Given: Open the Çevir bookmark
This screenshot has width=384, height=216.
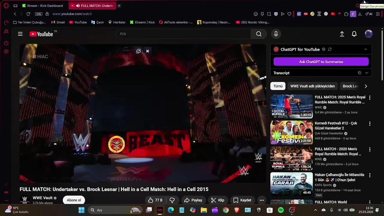Looking at the screenshot, I should [x=97, y=22].
